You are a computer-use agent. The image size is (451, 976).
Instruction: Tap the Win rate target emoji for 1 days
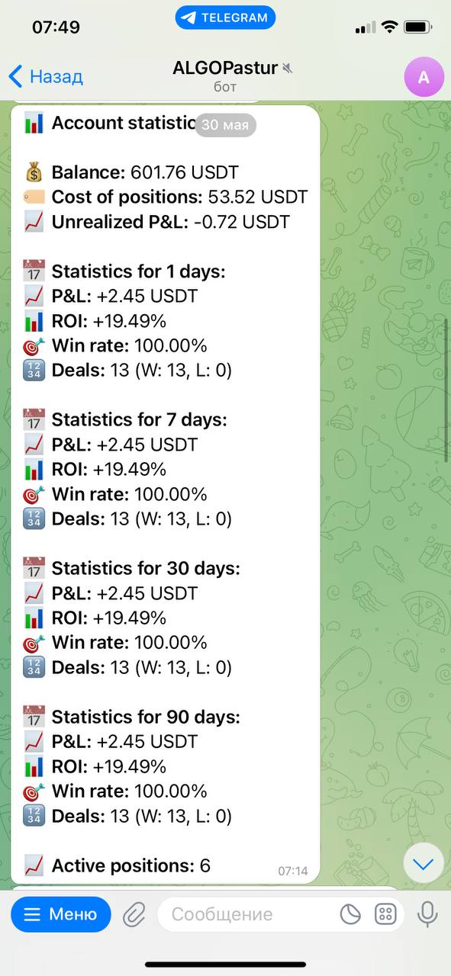[34, 346]
